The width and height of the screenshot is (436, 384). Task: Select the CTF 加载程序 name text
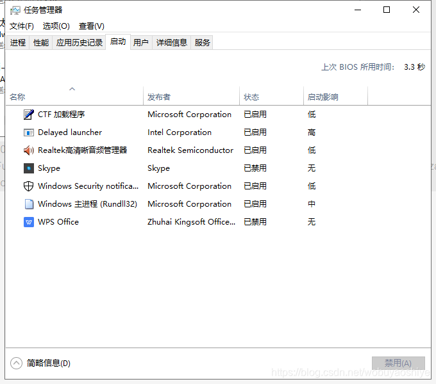pyautogui.click(x=61, y=115)
